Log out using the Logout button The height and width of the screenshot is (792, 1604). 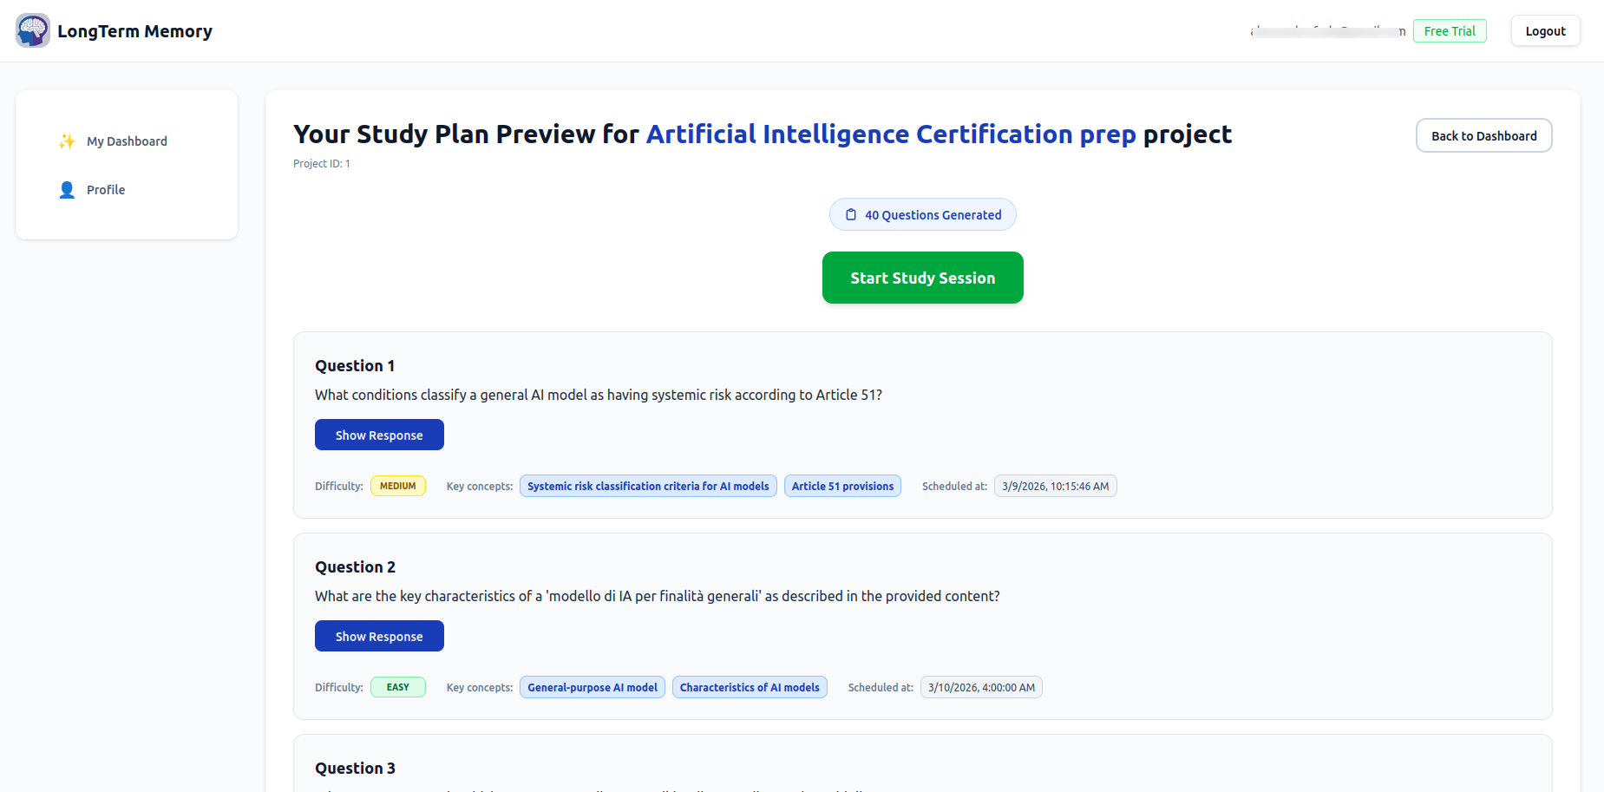coord(1545,31)
